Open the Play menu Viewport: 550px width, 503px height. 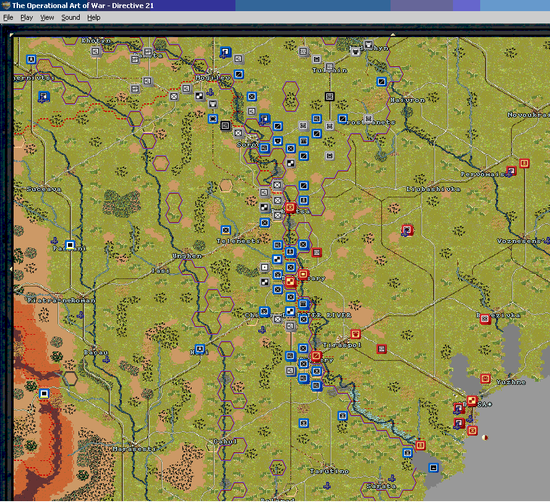(x=27, y=17)
